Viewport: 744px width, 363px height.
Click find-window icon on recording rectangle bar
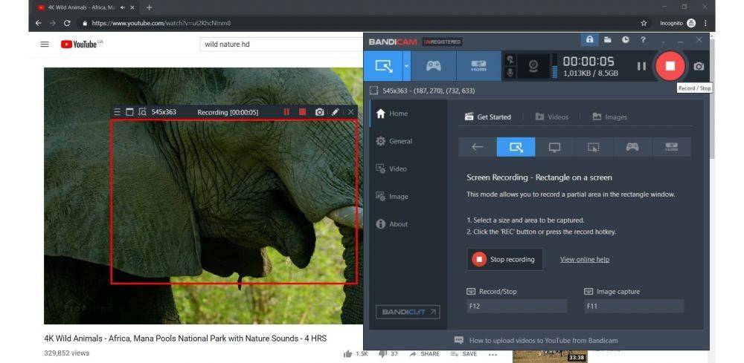(x=142, y=112)
